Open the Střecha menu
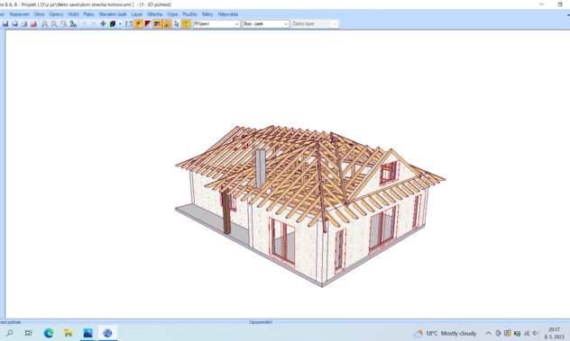Screen dimensions: 570x341 (154, 14)
